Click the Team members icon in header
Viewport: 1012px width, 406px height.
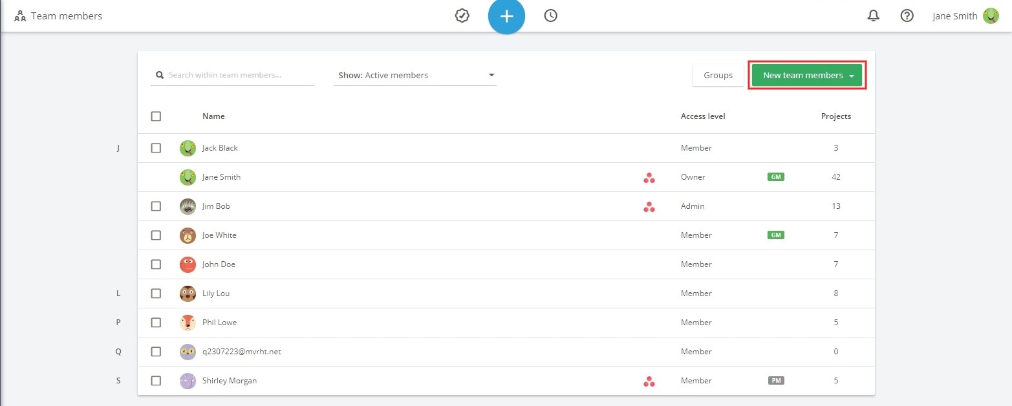point(20,16)
